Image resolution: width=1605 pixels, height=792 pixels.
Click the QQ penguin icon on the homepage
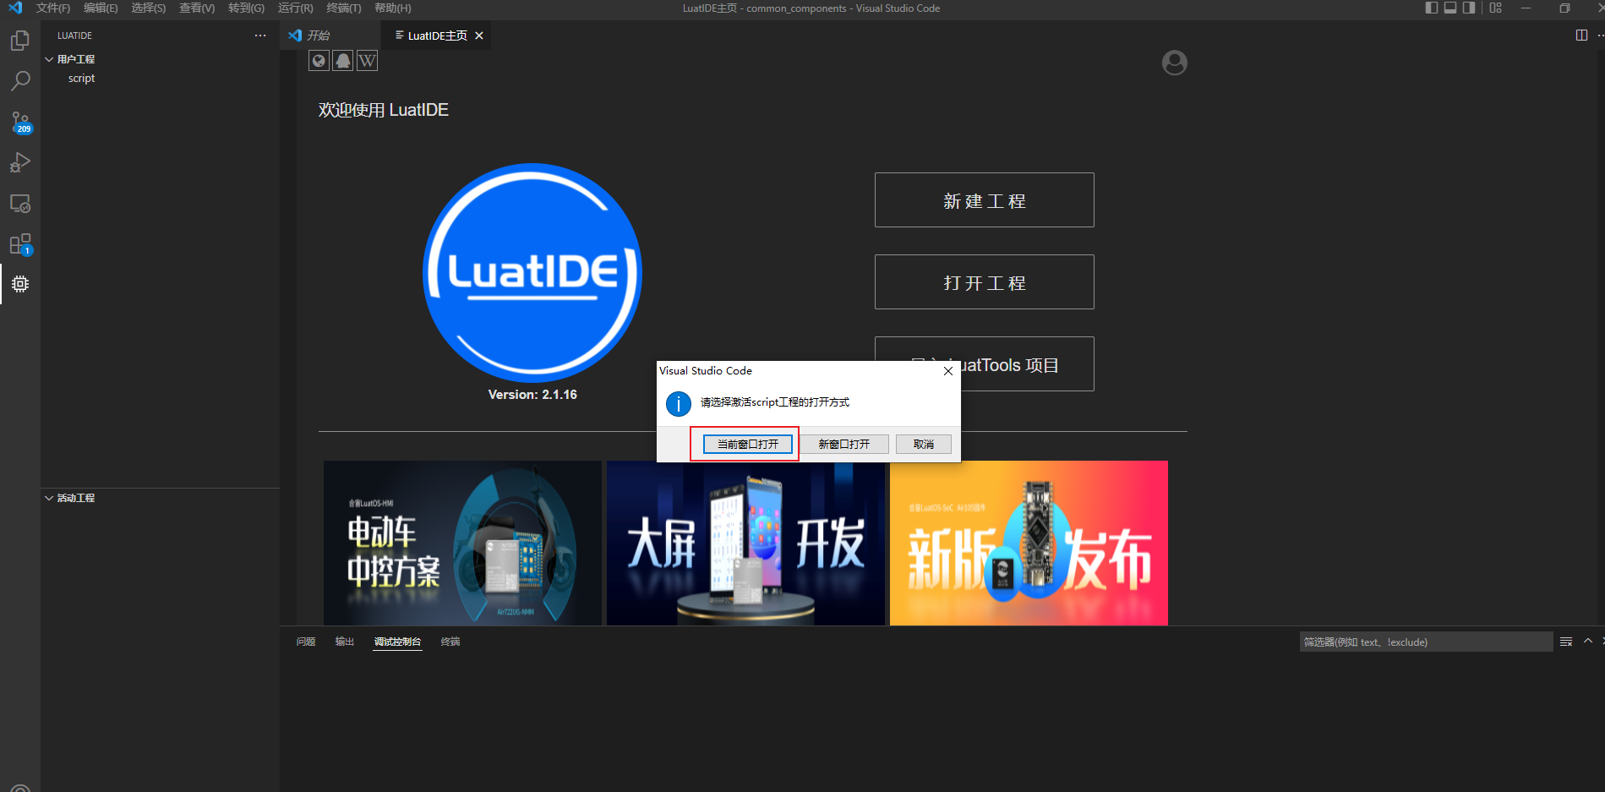coord(343,61)
